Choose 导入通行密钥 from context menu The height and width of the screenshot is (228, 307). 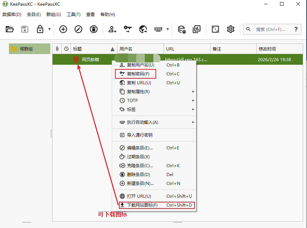154,135
